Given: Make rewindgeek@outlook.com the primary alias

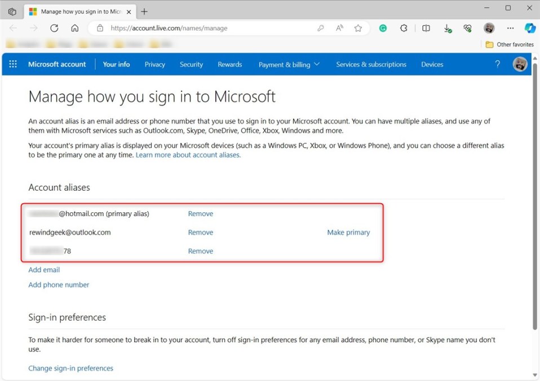Looking at the screenshot, I should [x=348, y=233].
